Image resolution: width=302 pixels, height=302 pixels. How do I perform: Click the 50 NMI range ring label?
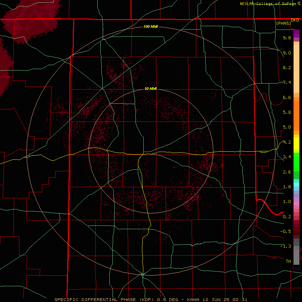click(151, 89)
